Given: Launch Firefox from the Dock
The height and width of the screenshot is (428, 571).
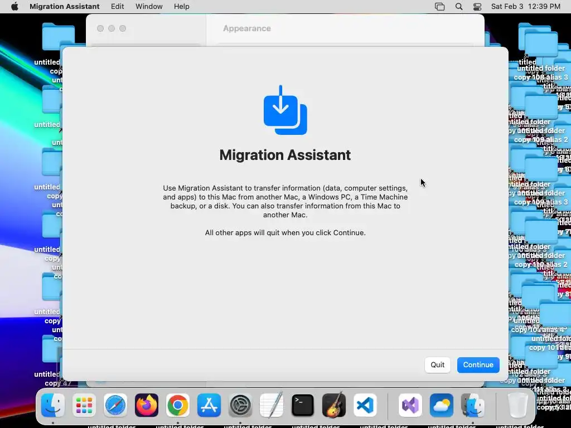Looking at the screenshot, I should (x=147, y=405).
